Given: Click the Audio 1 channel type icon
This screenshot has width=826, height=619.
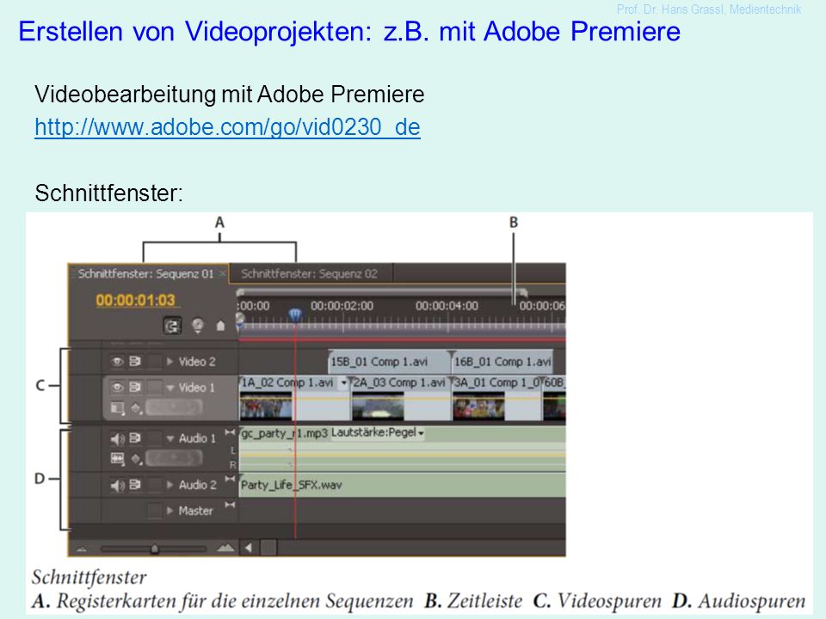Looking at the screenshot, I should coord(230,432).
